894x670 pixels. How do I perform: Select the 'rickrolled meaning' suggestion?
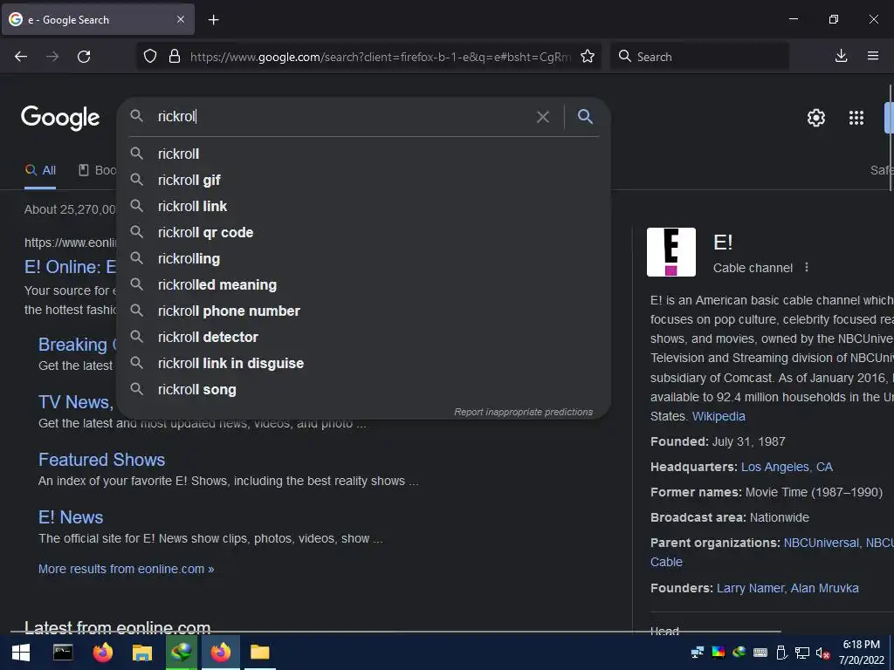pyautogui.click(x=364, y=285)
